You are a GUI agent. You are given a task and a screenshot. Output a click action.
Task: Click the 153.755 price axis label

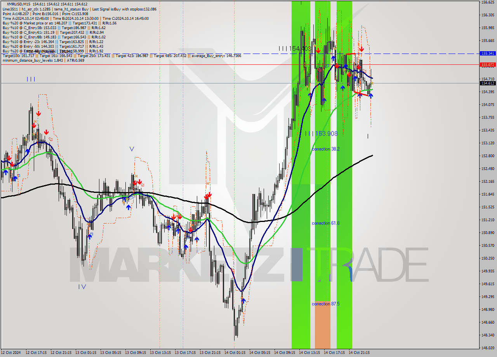click(488, 118)
